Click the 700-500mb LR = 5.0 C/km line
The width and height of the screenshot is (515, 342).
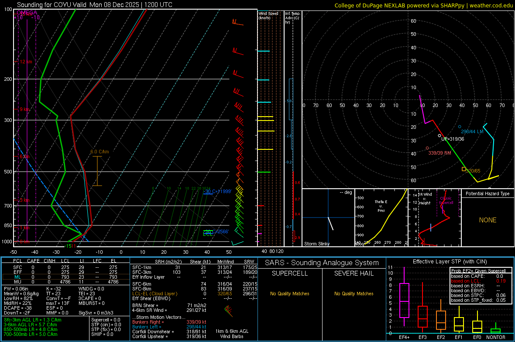pos(31,334)
